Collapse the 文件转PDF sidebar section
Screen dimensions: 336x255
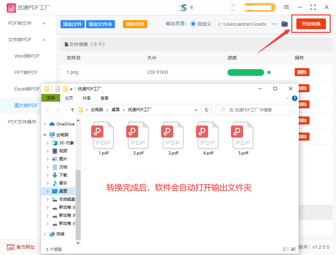[x=44, y=40]
